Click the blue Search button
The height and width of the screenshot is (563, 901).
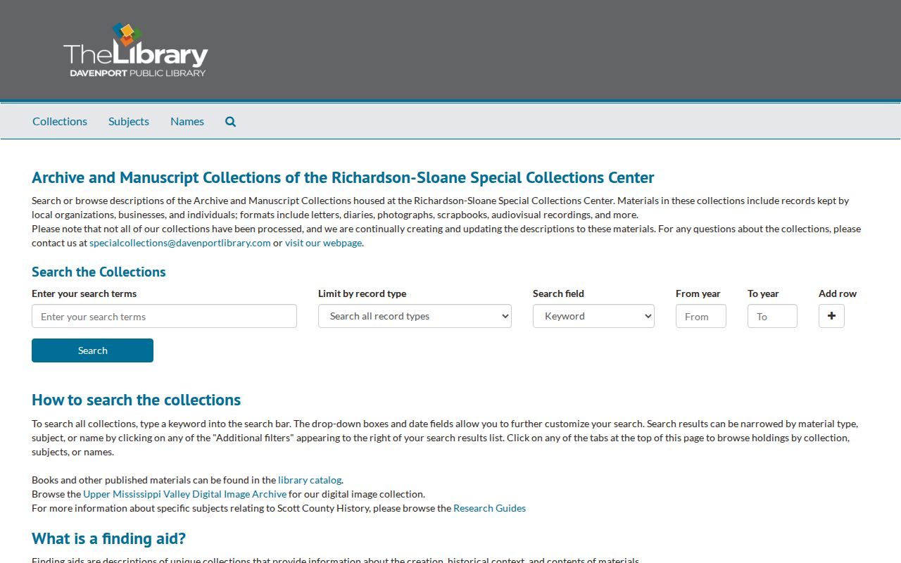[x=92, y=350]
